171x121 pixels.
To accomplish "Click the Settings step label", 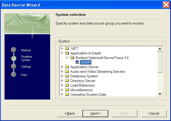I will point(26,67).
